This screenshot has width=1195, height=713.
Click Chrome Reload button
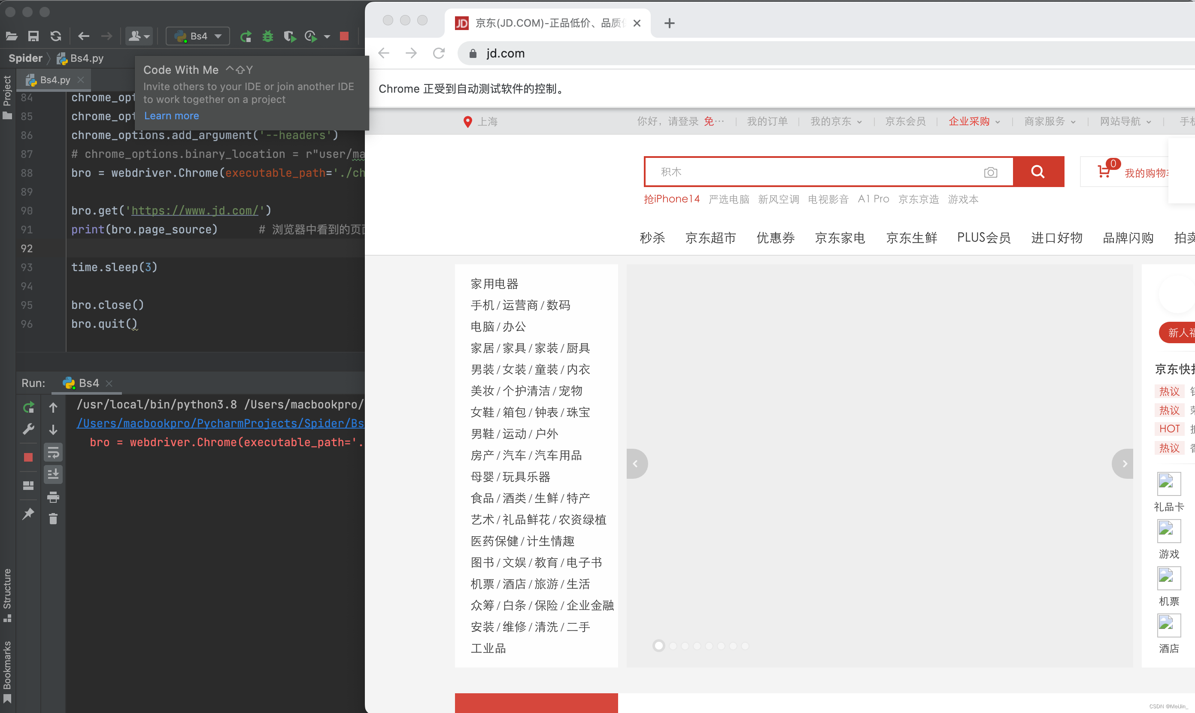pos(439,53)
